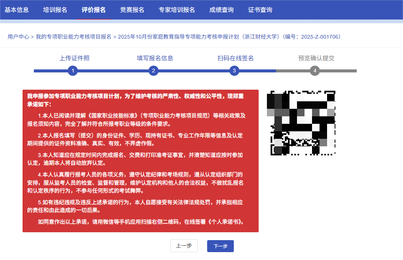The image size is (403, 260).
Task: Click the QR code for online signing
Action: click(x=301, y=122)
